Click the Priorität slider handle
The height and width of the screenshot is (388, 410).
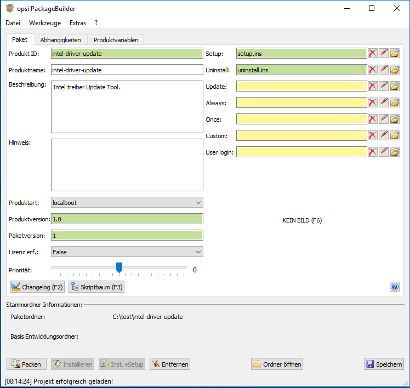point(119,268)
